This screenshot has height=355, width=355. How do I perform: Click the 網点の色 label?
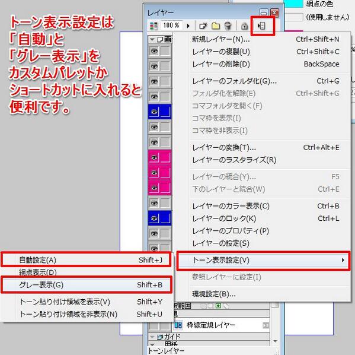click(x=319, y=4)
